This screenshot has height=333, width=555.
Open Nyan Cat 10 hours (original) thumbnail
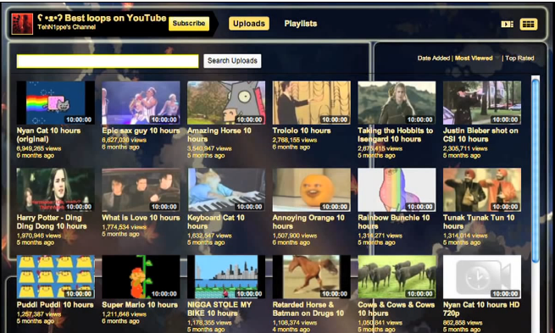(56, 103)
